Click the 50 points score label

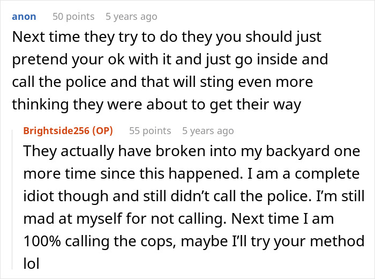(x=73, y=17)
